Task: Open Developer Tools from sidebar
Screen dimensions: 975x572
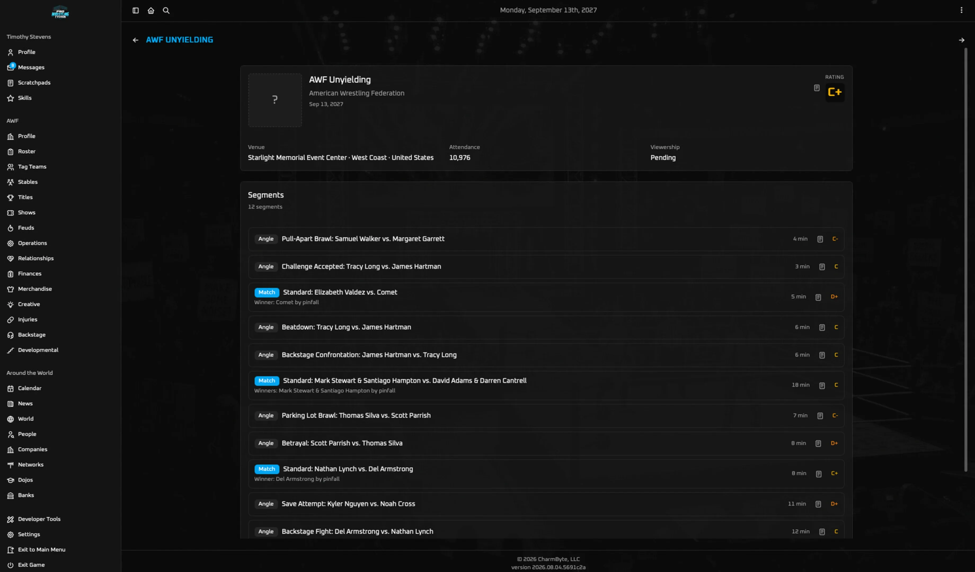Action: (39, 519)
